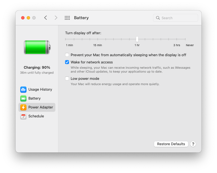The width and height of the screenshot is (217, 173).
Task: Click the search magnifier icon
Action: click(158, 18)
